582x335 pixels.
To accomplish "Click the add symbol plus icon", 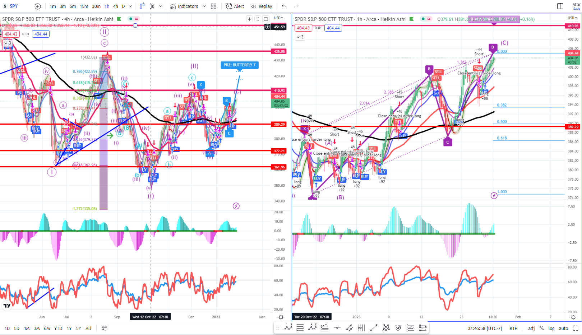I will [38, 6].
